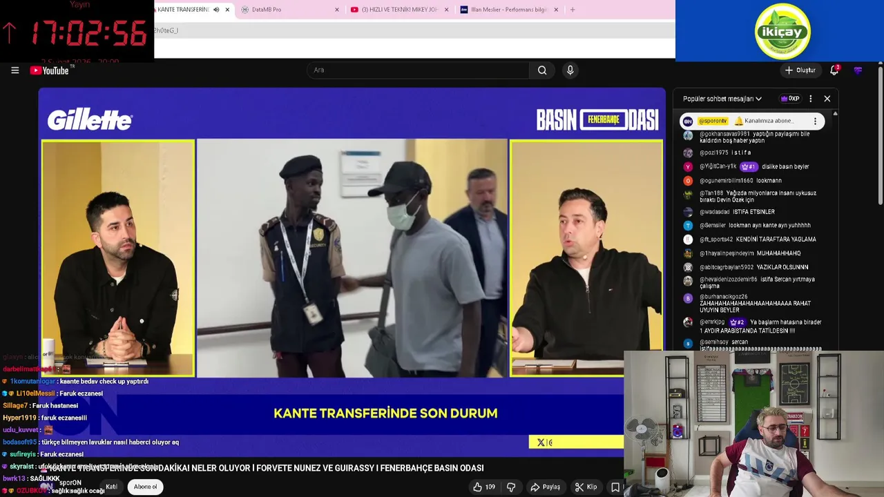Close the live chat panel
This screenshot has height=497, width=884.
click(x=827, y=99)
